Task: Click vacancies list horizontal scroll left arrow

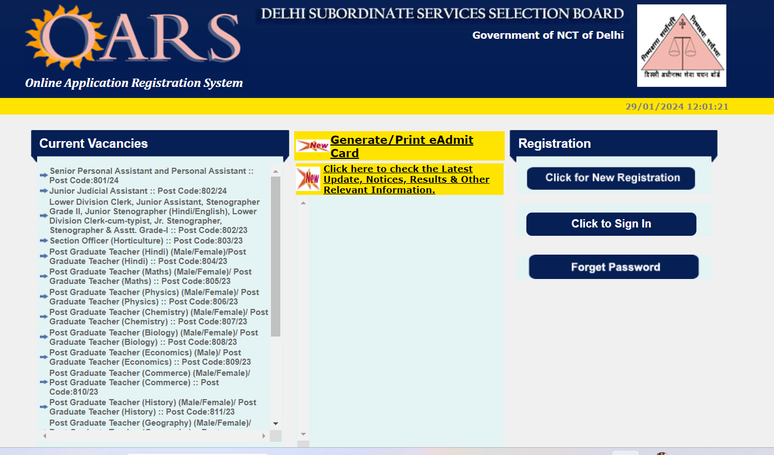Action: [x=45, y=436]
